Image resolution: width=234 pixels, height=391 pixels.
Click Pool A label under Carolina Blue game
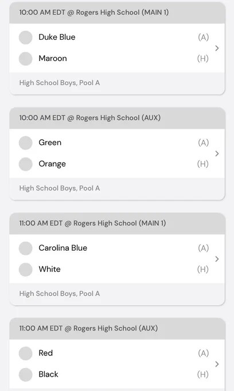tap(60, 293)
